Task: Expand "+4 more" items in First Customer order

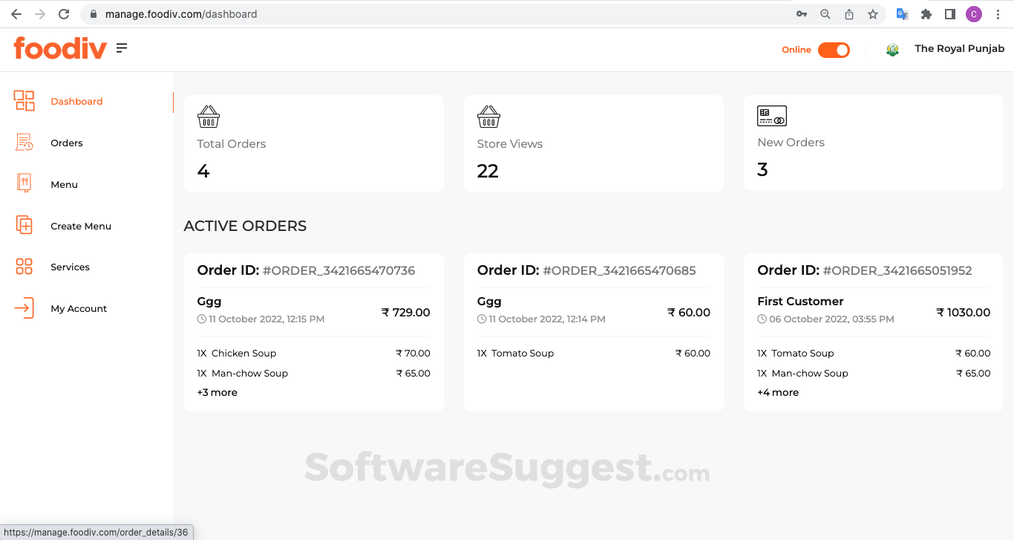Action: (778, 392)
